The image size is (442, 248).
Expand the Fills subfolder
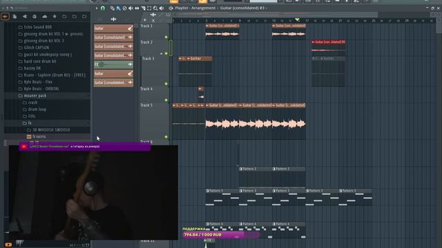(x=29, y=116)
